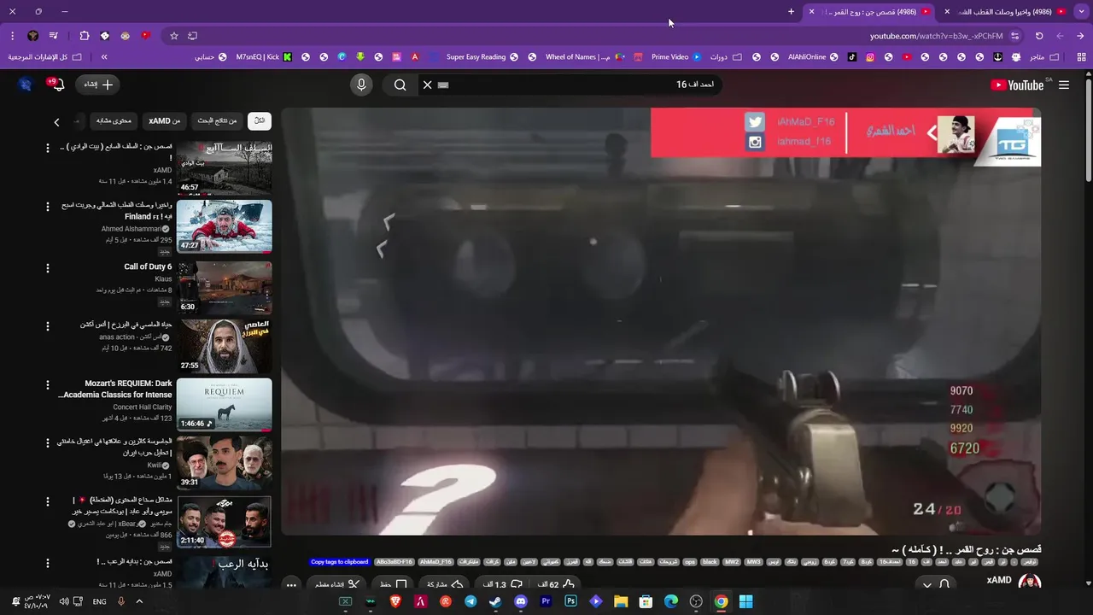This screenshot has width=1093, height=615.
Task: Select the 'من xAMD' filter chip
Action: click(x=165, y=120)
